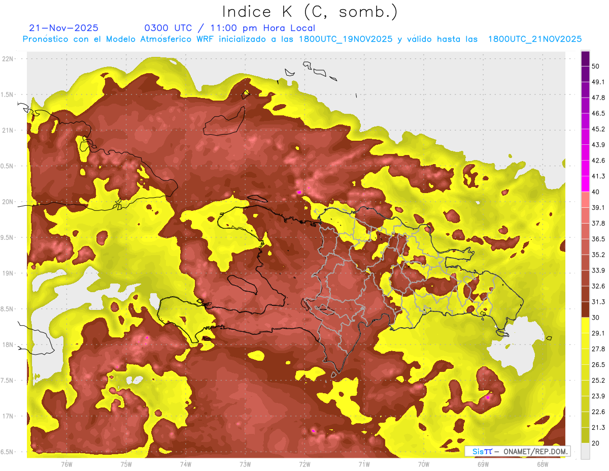Click the '75W' longitude label

click(x=126, y=464)
